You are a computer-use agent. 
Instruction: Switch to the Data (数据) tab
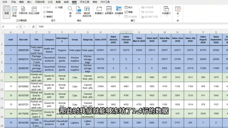click(58, 2)
